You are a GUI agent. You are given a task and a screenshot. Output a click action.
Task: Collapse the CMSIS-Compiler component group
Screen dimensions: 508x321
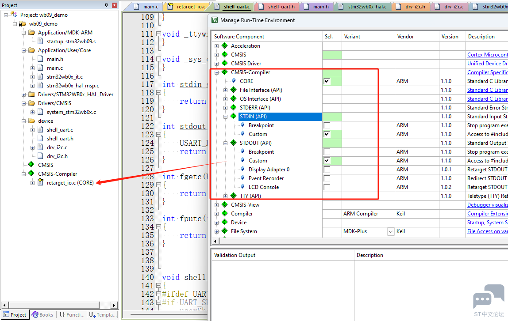point(216,72)
